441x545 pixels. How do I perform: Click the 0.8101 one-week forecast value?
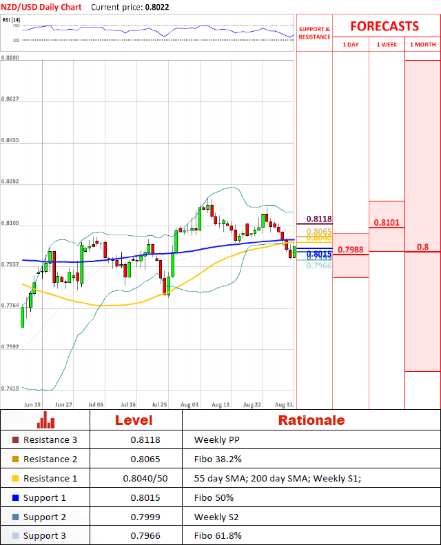387,223
